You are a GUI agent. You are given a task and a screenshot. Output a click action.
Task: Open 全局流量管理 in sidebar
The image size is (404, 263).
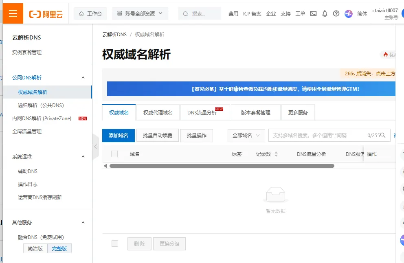click(27, 131)
